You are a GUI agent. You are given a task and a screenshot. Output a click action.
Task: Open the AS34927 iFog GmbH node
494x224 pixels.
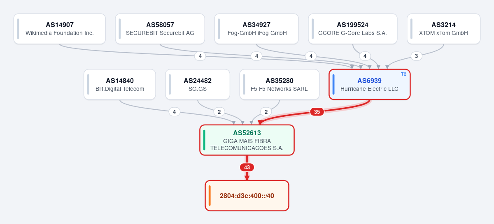click(x=256, y=29)
